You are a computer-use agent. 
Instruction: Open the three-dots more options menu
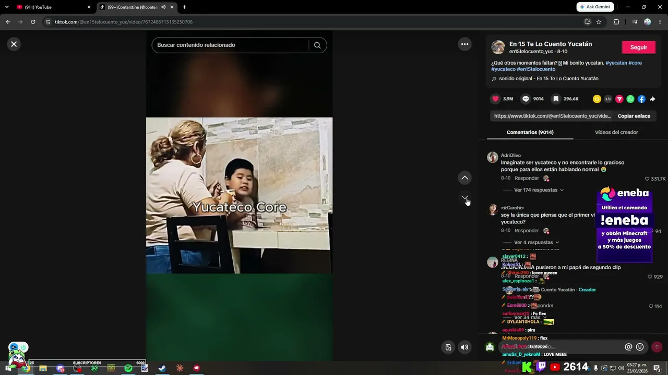coord(464,44)
